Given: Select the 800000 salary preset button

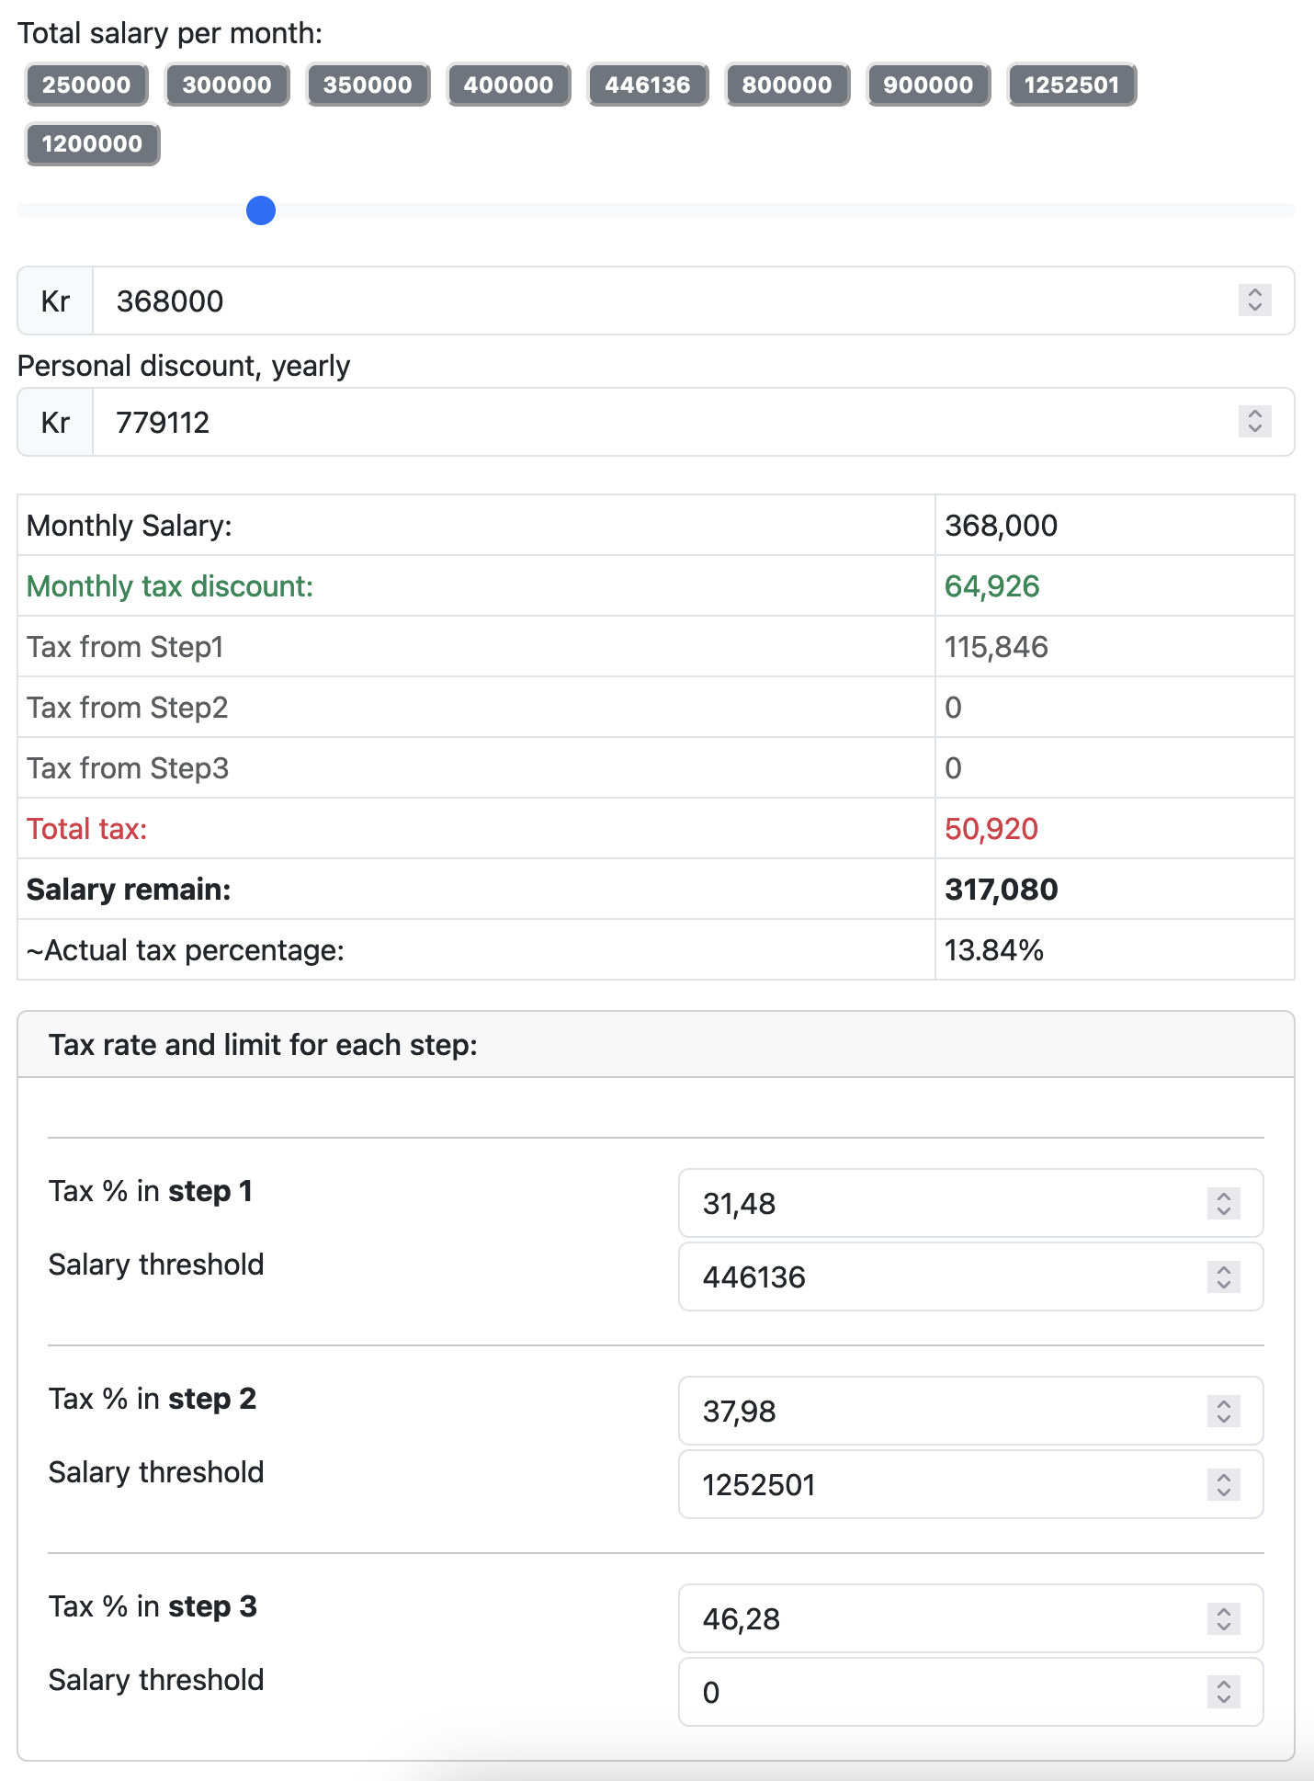Looking at the screenshot, I should (787, 85).
